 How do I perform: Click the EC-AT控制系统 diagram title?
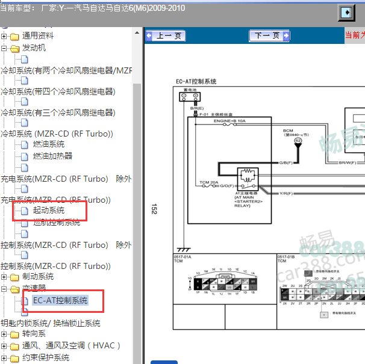(196, 81)
